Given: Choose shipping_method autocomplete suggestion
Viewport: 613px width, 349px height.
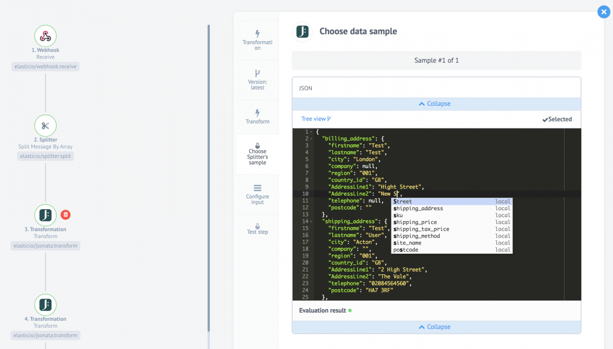Looking at the screenshot, I should 452,236.
